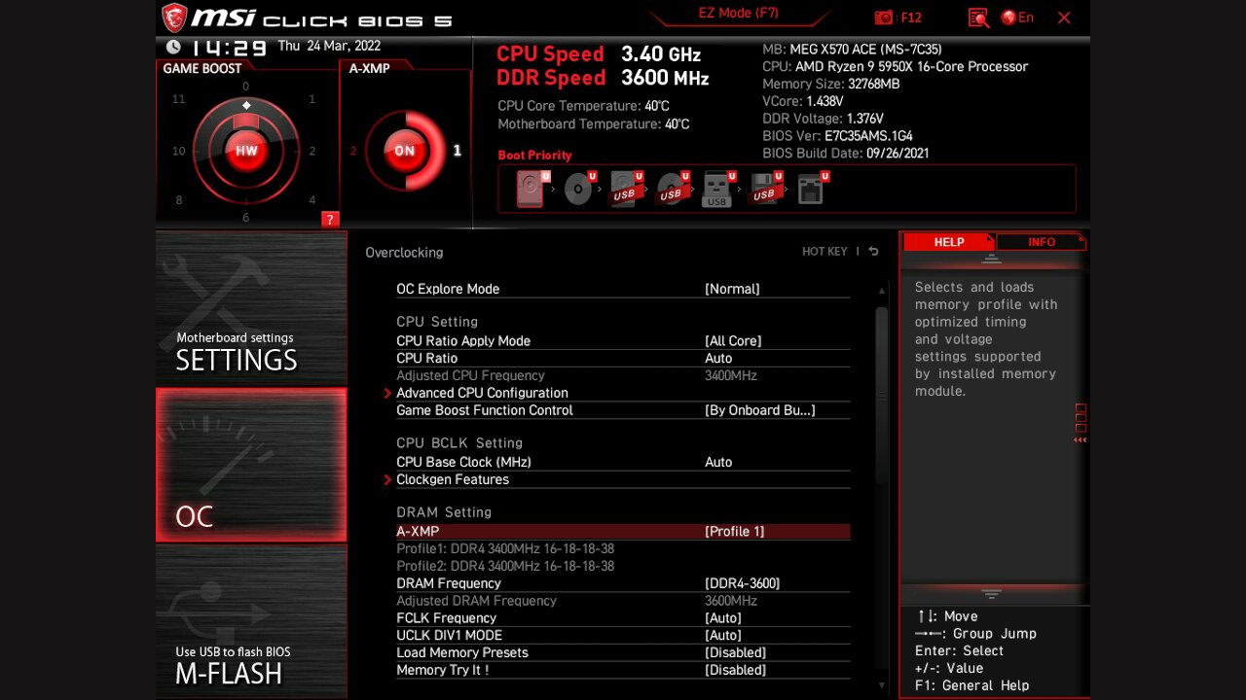Click the DDR Speed 3600 MHz readout

603,78
